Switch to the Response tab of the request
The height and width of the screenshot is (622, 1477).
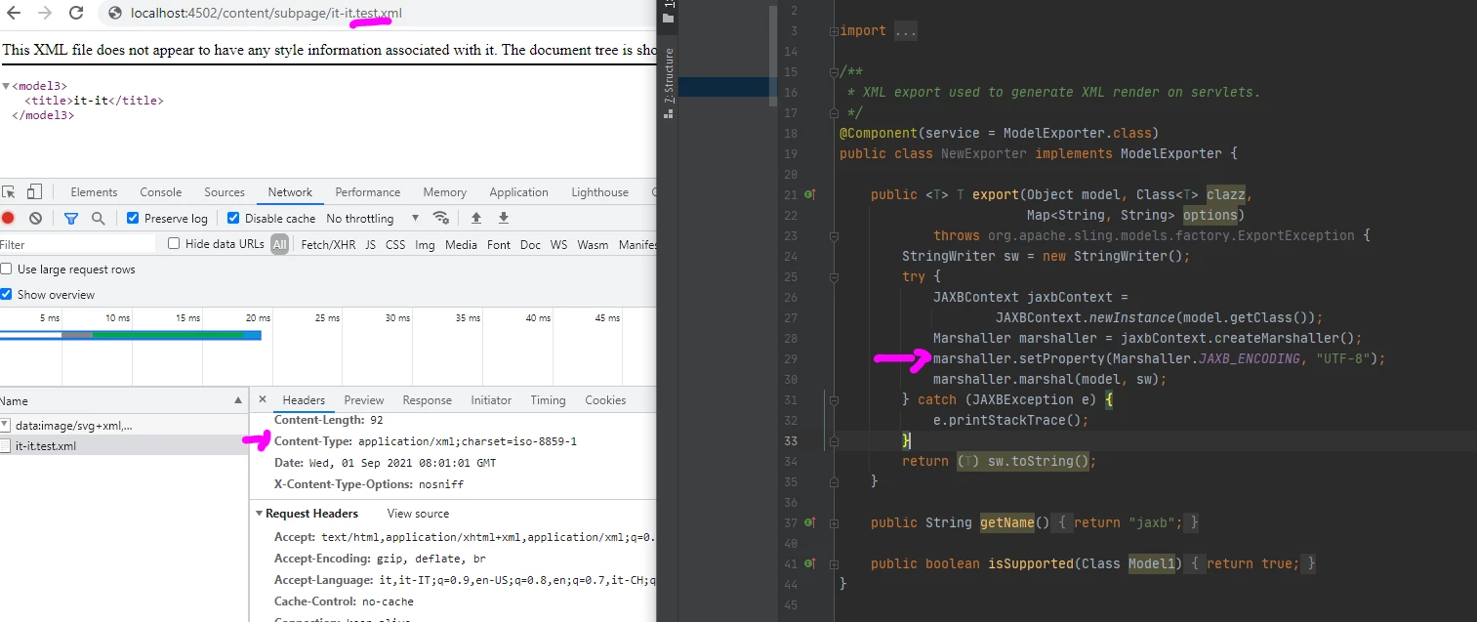tap(428, 400)
